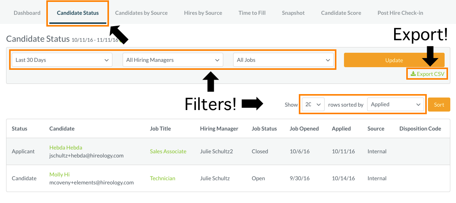The width and height of the screenshot is (456, 203).
Task: Click the Export CSV download icon
Action: coord(413,74)
